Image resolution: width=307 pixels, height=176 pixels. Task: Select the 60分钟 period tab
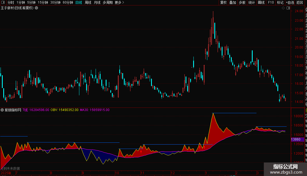click(x=68, y=2)
